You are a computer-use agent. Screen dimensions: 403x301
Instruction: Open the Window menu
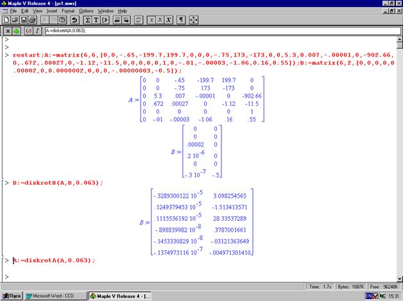point(106,11)
